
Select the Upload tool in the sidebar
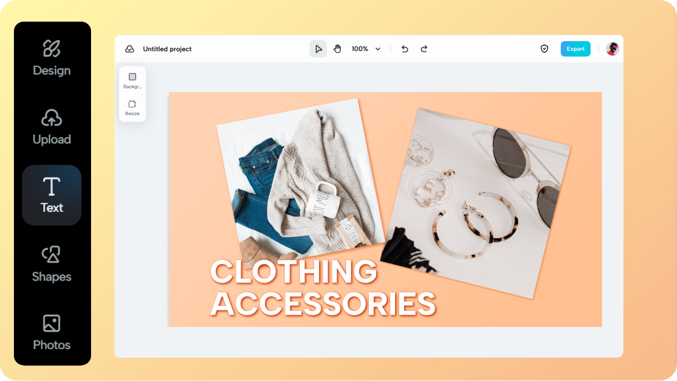tap(51, 128)
